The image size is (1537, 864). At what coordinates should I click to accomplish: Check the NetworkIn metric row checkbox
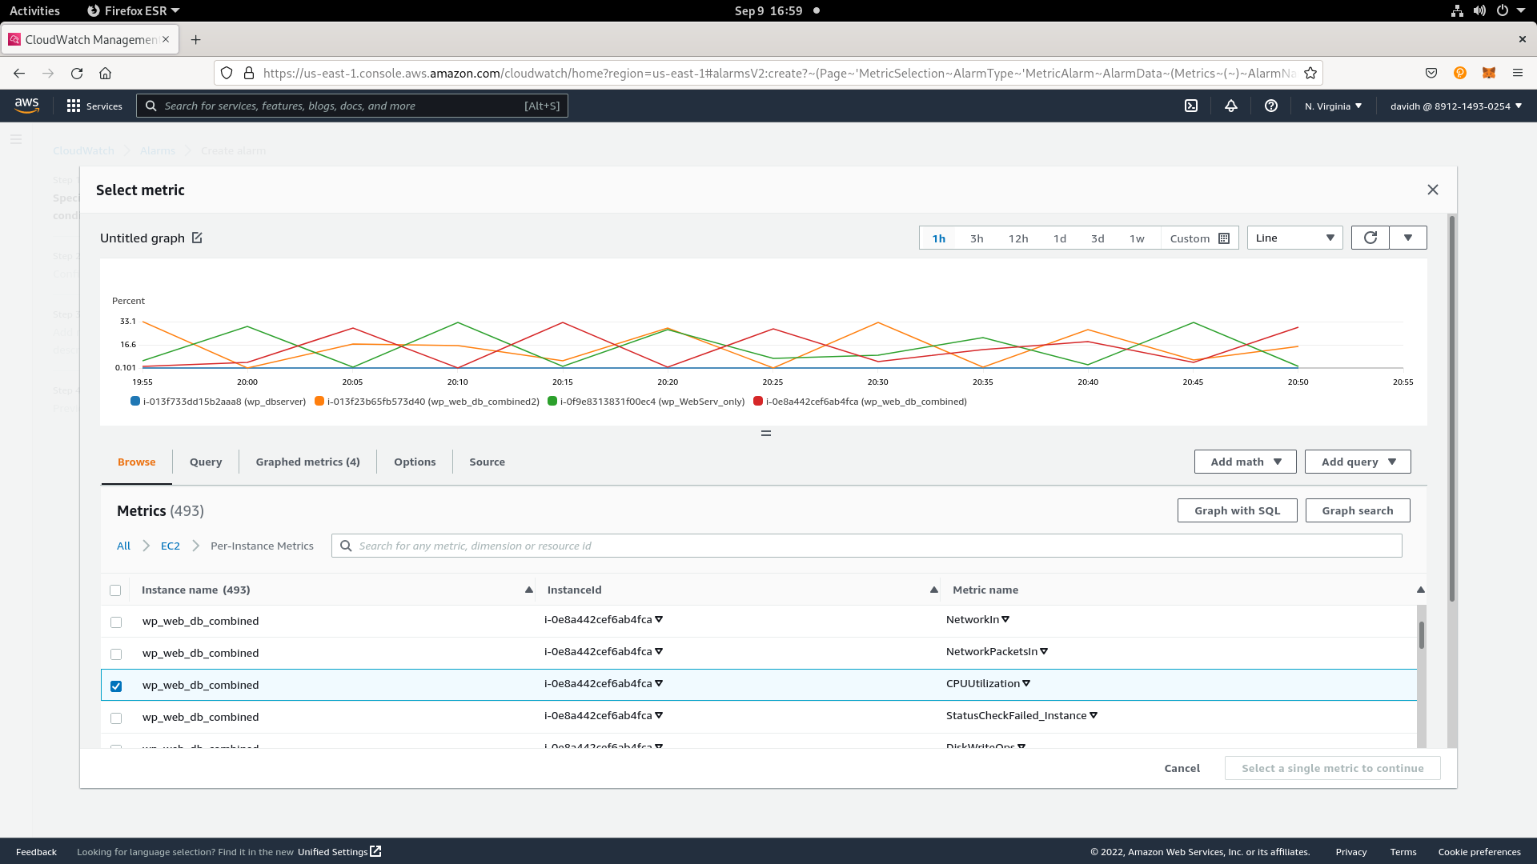[x=116, y=622]
